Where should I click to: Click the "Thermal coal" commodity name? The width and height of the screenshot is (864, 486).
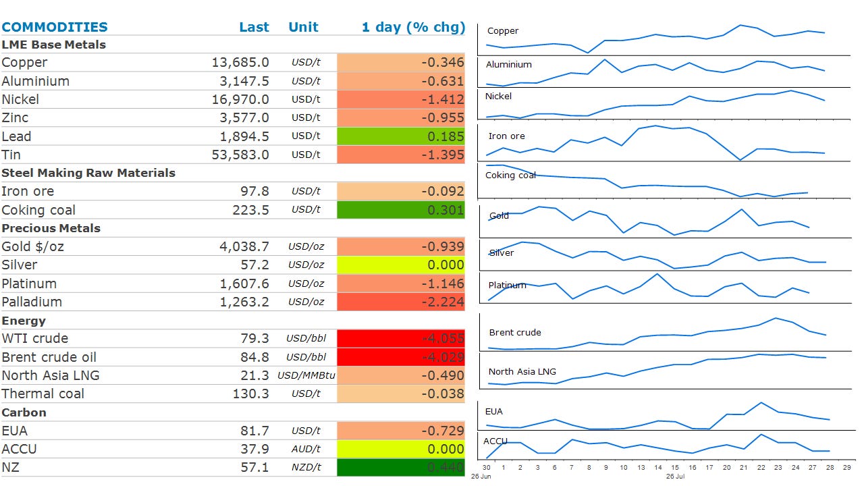(43, 394)
